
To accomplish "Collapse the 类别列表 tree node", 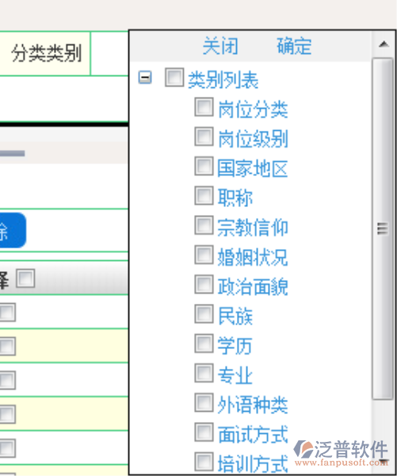I will (x=145, y=77).
